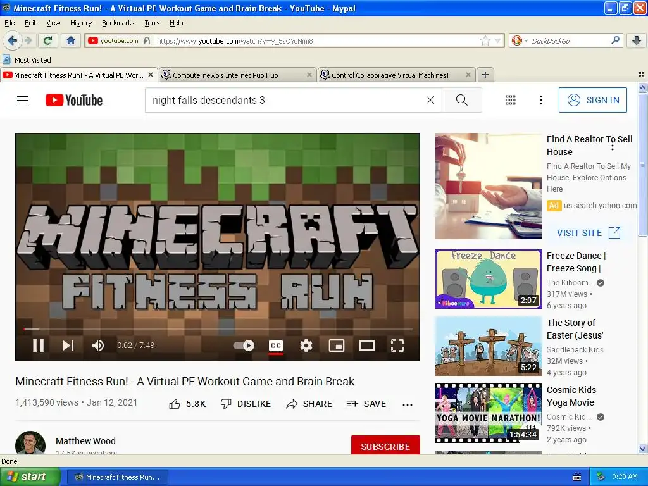The width and height of the screenshot is (648, 486).
Task: Open the on-screen keyboard tray icon
Action: [x=577, y=477]
